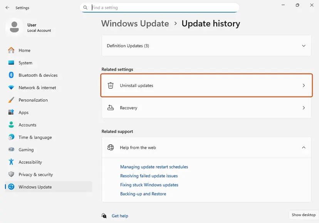Click Help from the web label
The image size is (319, 223).
coord(138,147)
